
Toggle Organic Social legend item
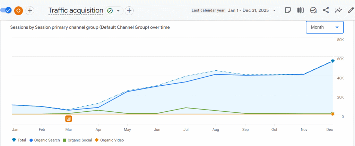[77, 140]
